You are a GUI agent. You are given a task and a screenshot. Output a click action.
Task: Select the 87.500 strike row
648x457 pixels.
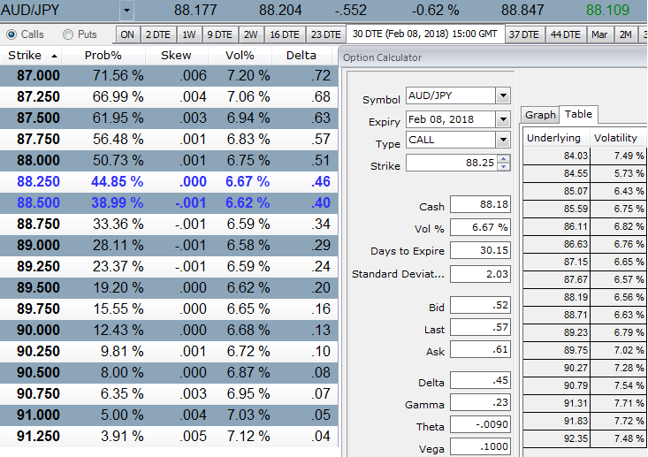[169, 118]
